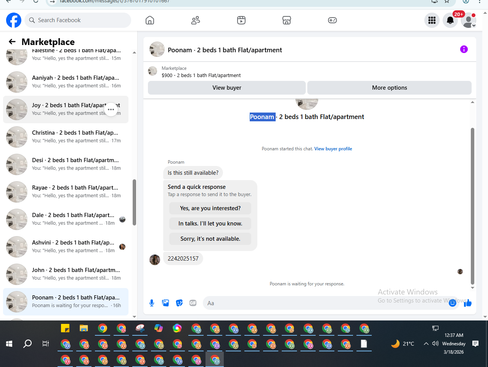
Task: Click the conversation list scroll-up arrow
Action: click(134, 53)
